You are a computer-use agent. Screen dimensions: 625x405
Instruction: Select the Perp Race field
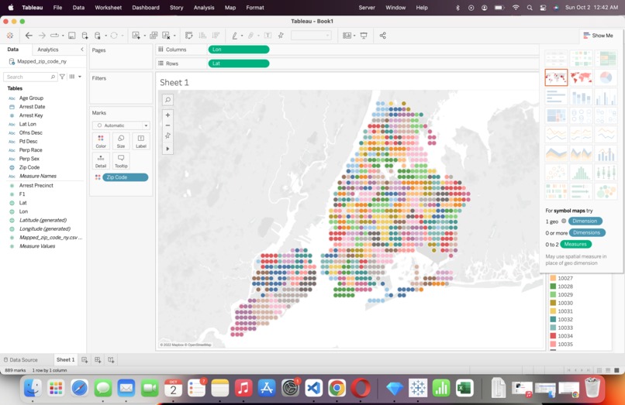point(30,150)
